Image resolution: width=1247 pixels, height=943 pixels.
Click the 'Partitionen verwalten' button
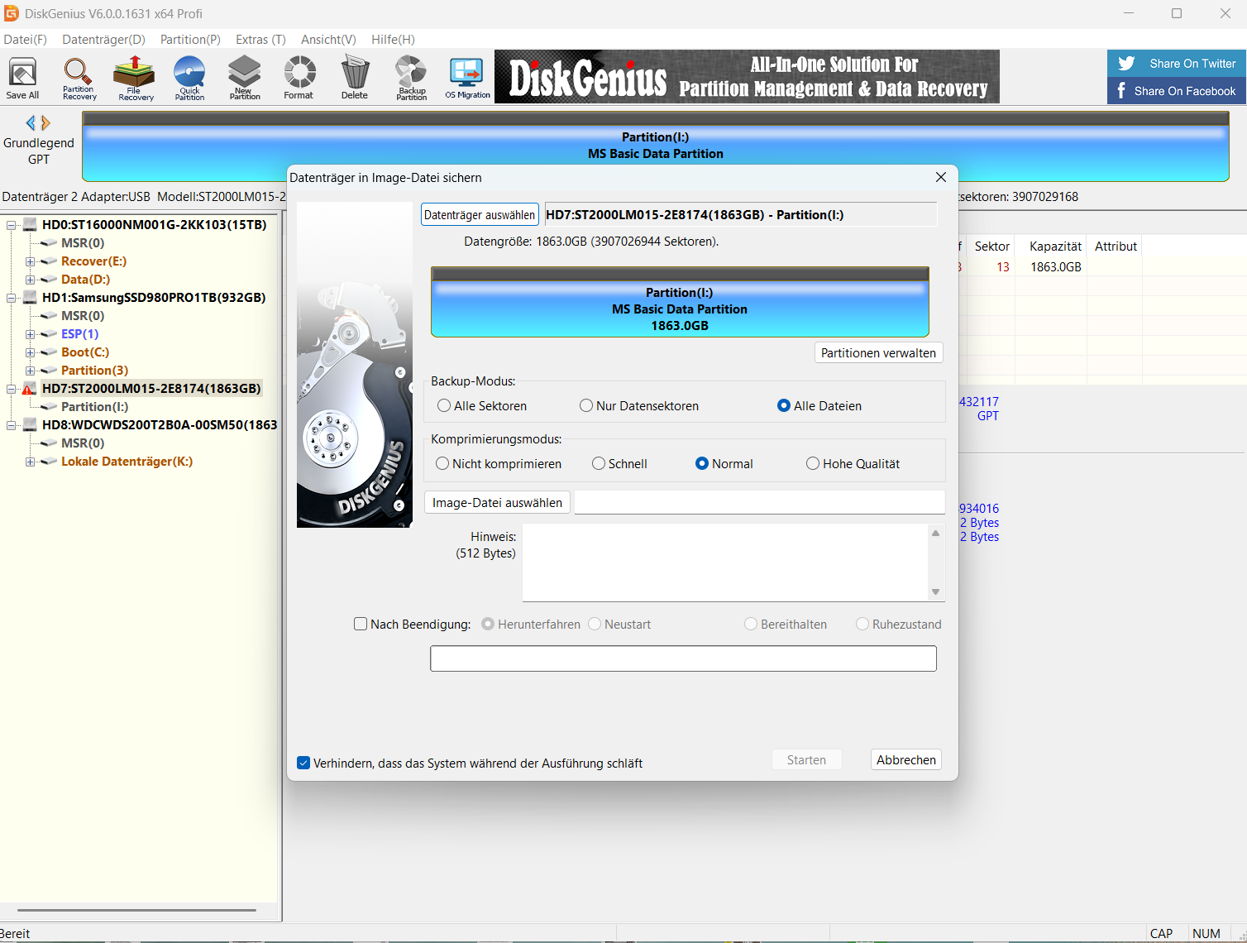tap(878, 352)
